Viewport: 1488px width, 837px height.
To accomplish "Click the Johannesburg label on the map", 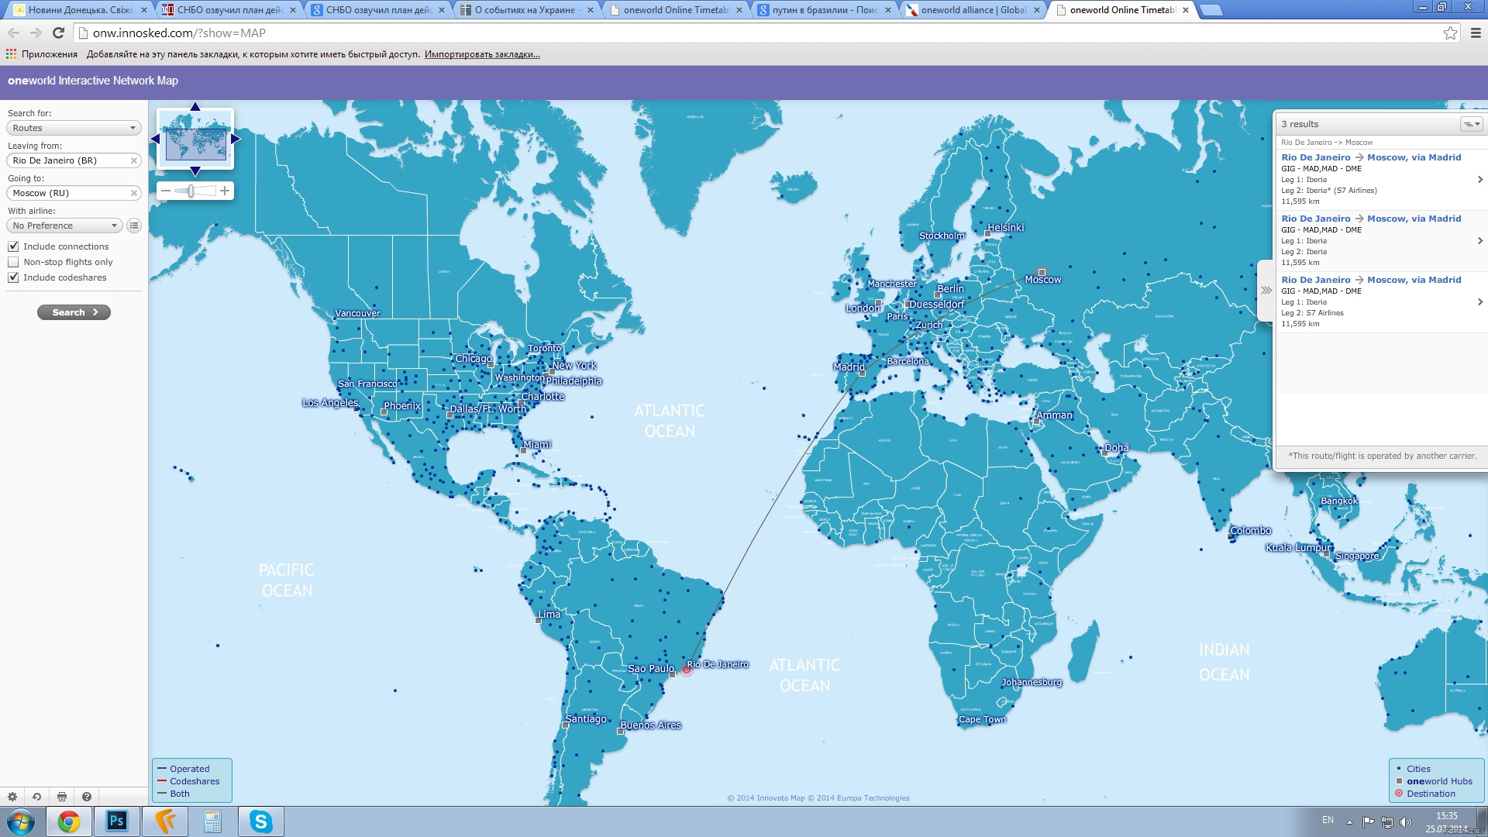I will pos(1032,683).
